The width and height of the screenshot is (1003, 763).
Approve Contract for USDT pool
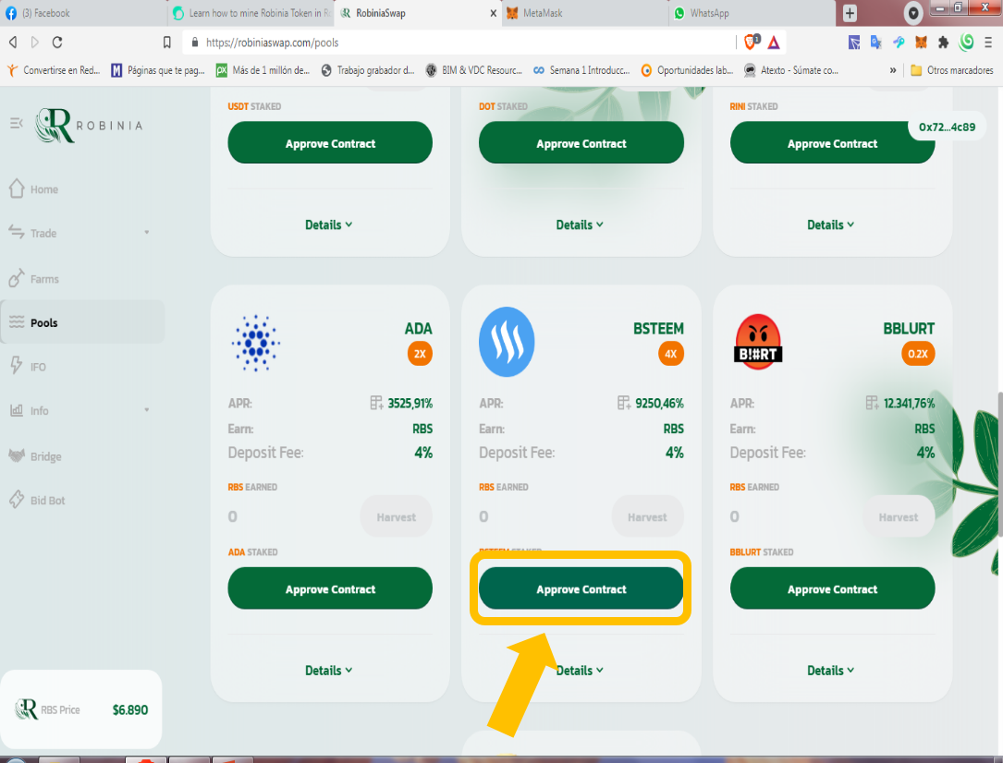pos(330,142)
